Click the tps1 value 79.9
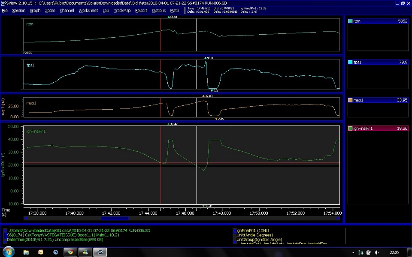Image resolution: width=412 pixels, height=257 pixels. [403, 62]
